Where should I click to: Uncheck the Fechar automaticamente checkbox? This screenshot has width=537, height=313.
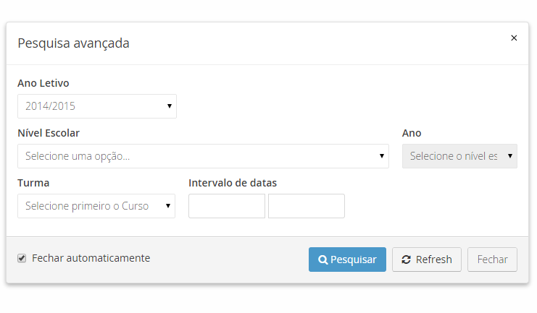(22, 258)
